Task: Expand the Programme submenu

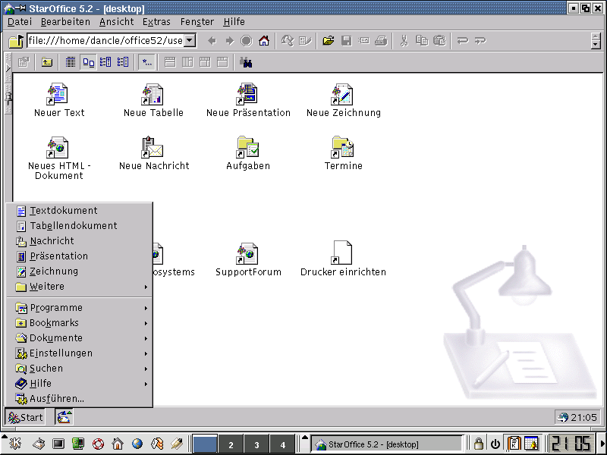Action: coord(80,308)
